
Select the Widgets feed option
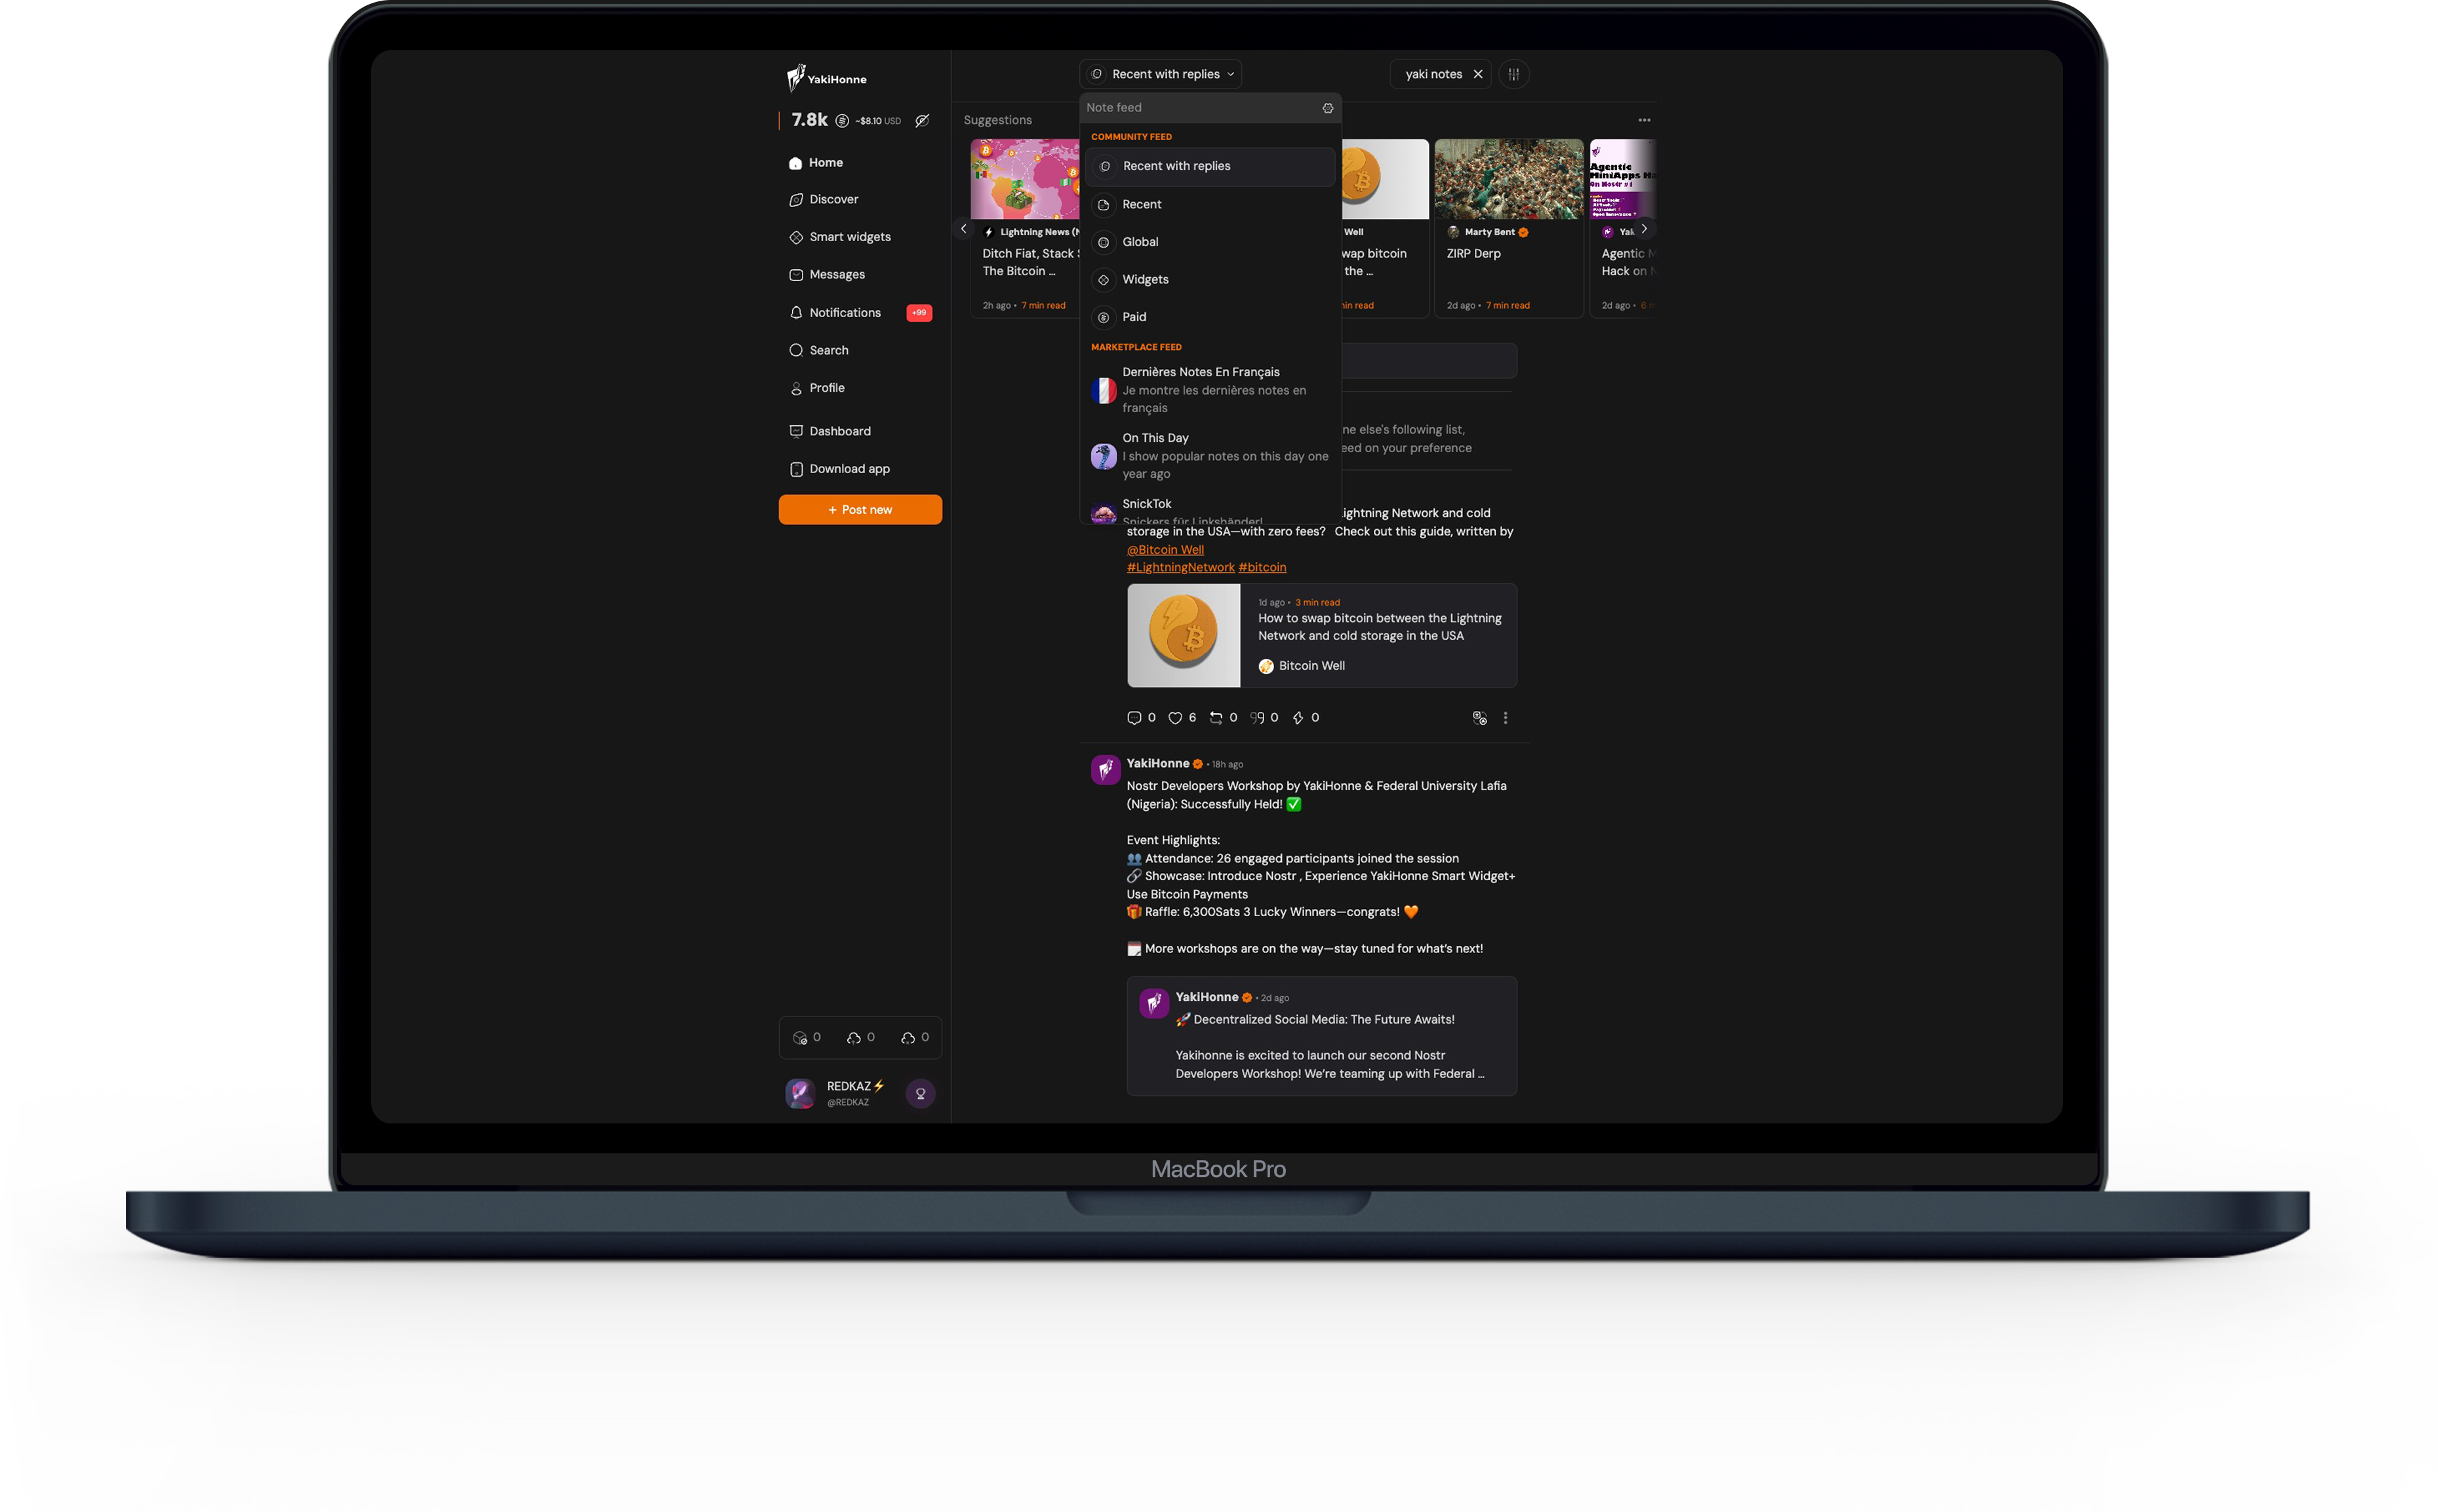click(x=1210, y=279)
